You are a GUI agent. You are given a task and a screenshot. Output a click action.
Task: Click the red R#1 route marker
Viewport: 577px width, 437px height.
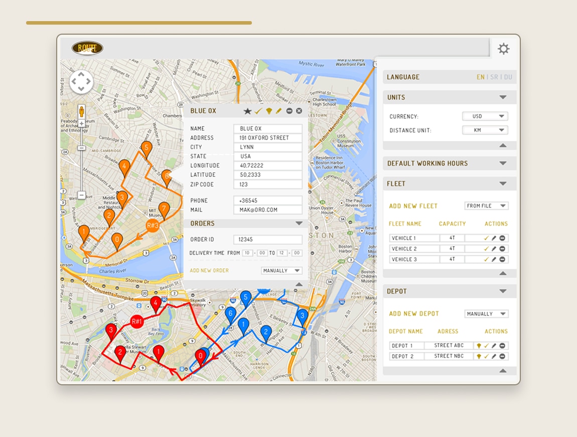click(136, 321)
